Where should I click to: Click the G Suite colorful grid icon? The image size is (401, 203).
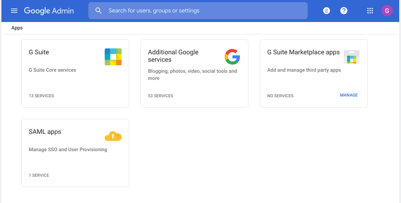(x=113, y=57)
